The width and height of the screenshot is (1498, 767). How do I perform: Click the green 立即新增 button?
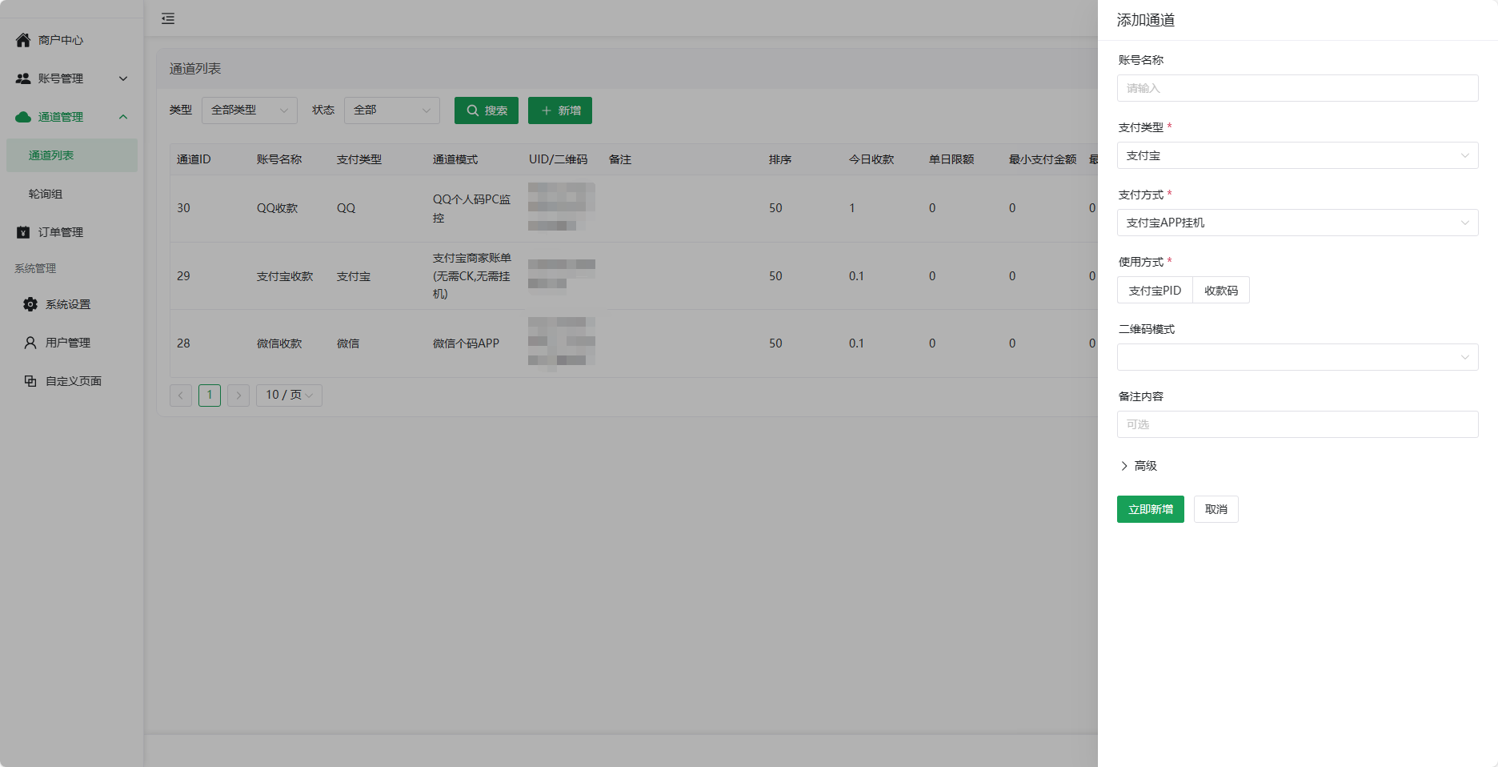pyautogui.click(x=1150, y=509)
